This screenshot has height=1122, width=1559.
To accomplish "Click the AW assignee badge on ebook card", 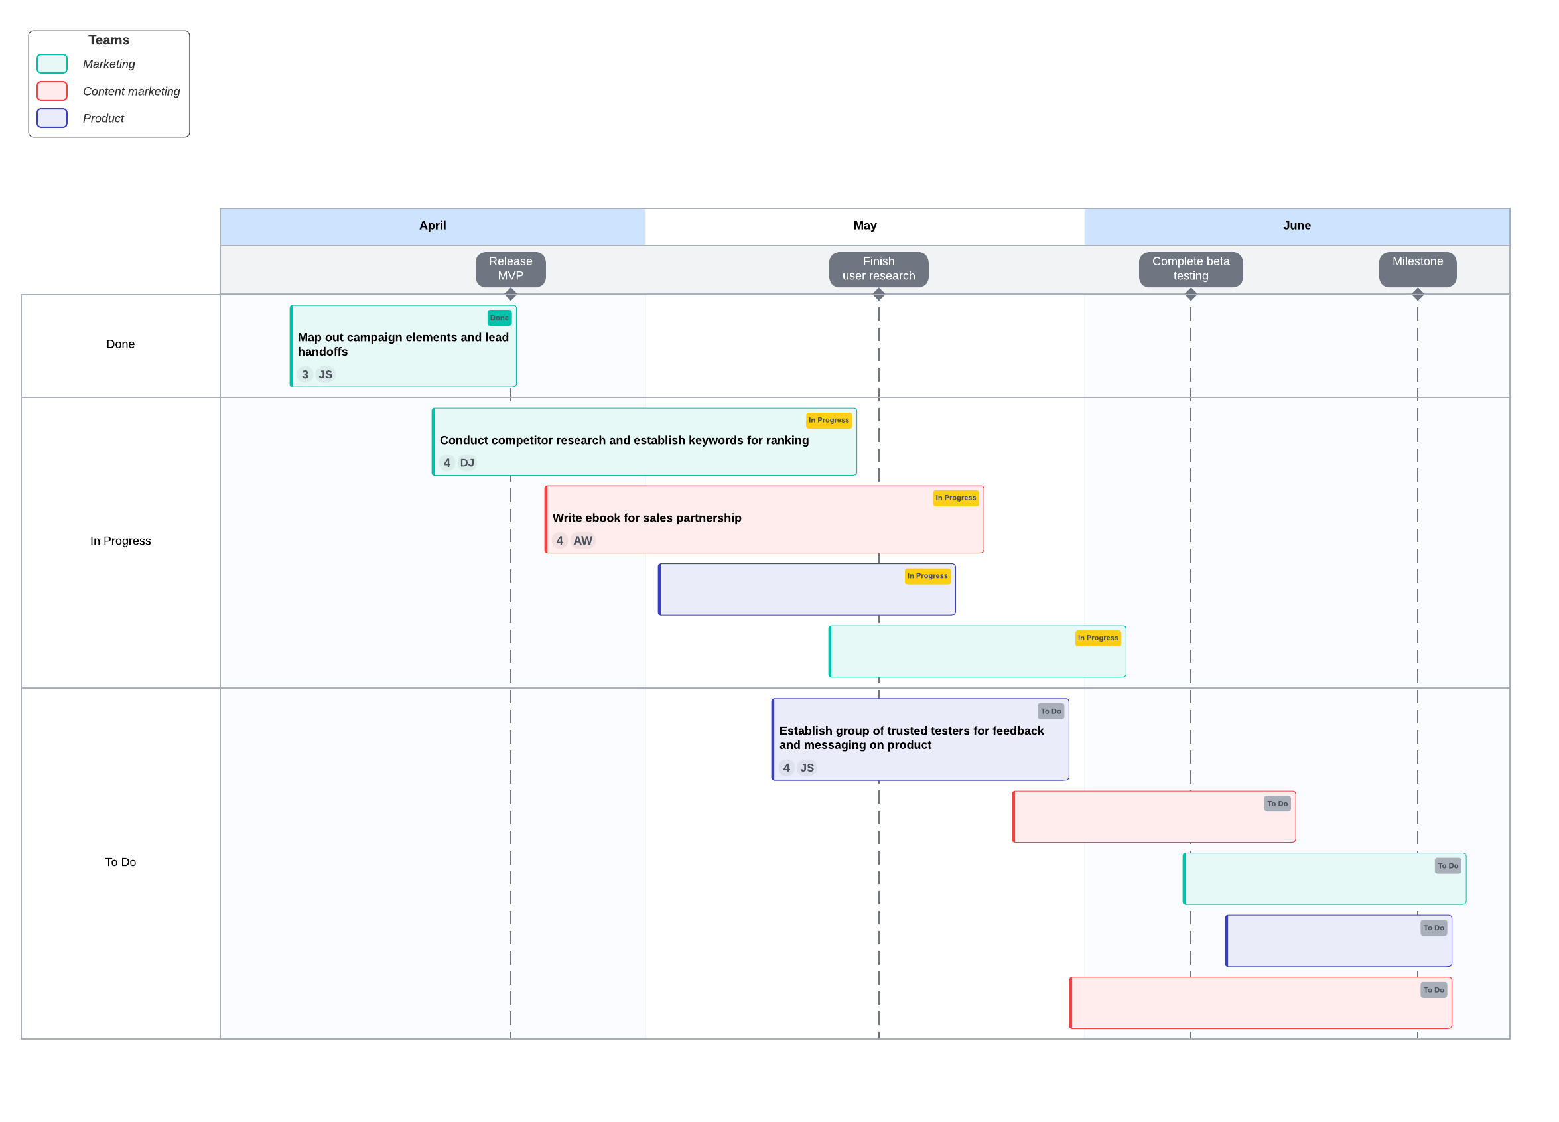I will pyautogui.click(x=582, y=541).
